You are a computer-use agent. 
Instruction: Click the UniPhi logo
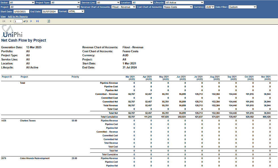(12, 31)
